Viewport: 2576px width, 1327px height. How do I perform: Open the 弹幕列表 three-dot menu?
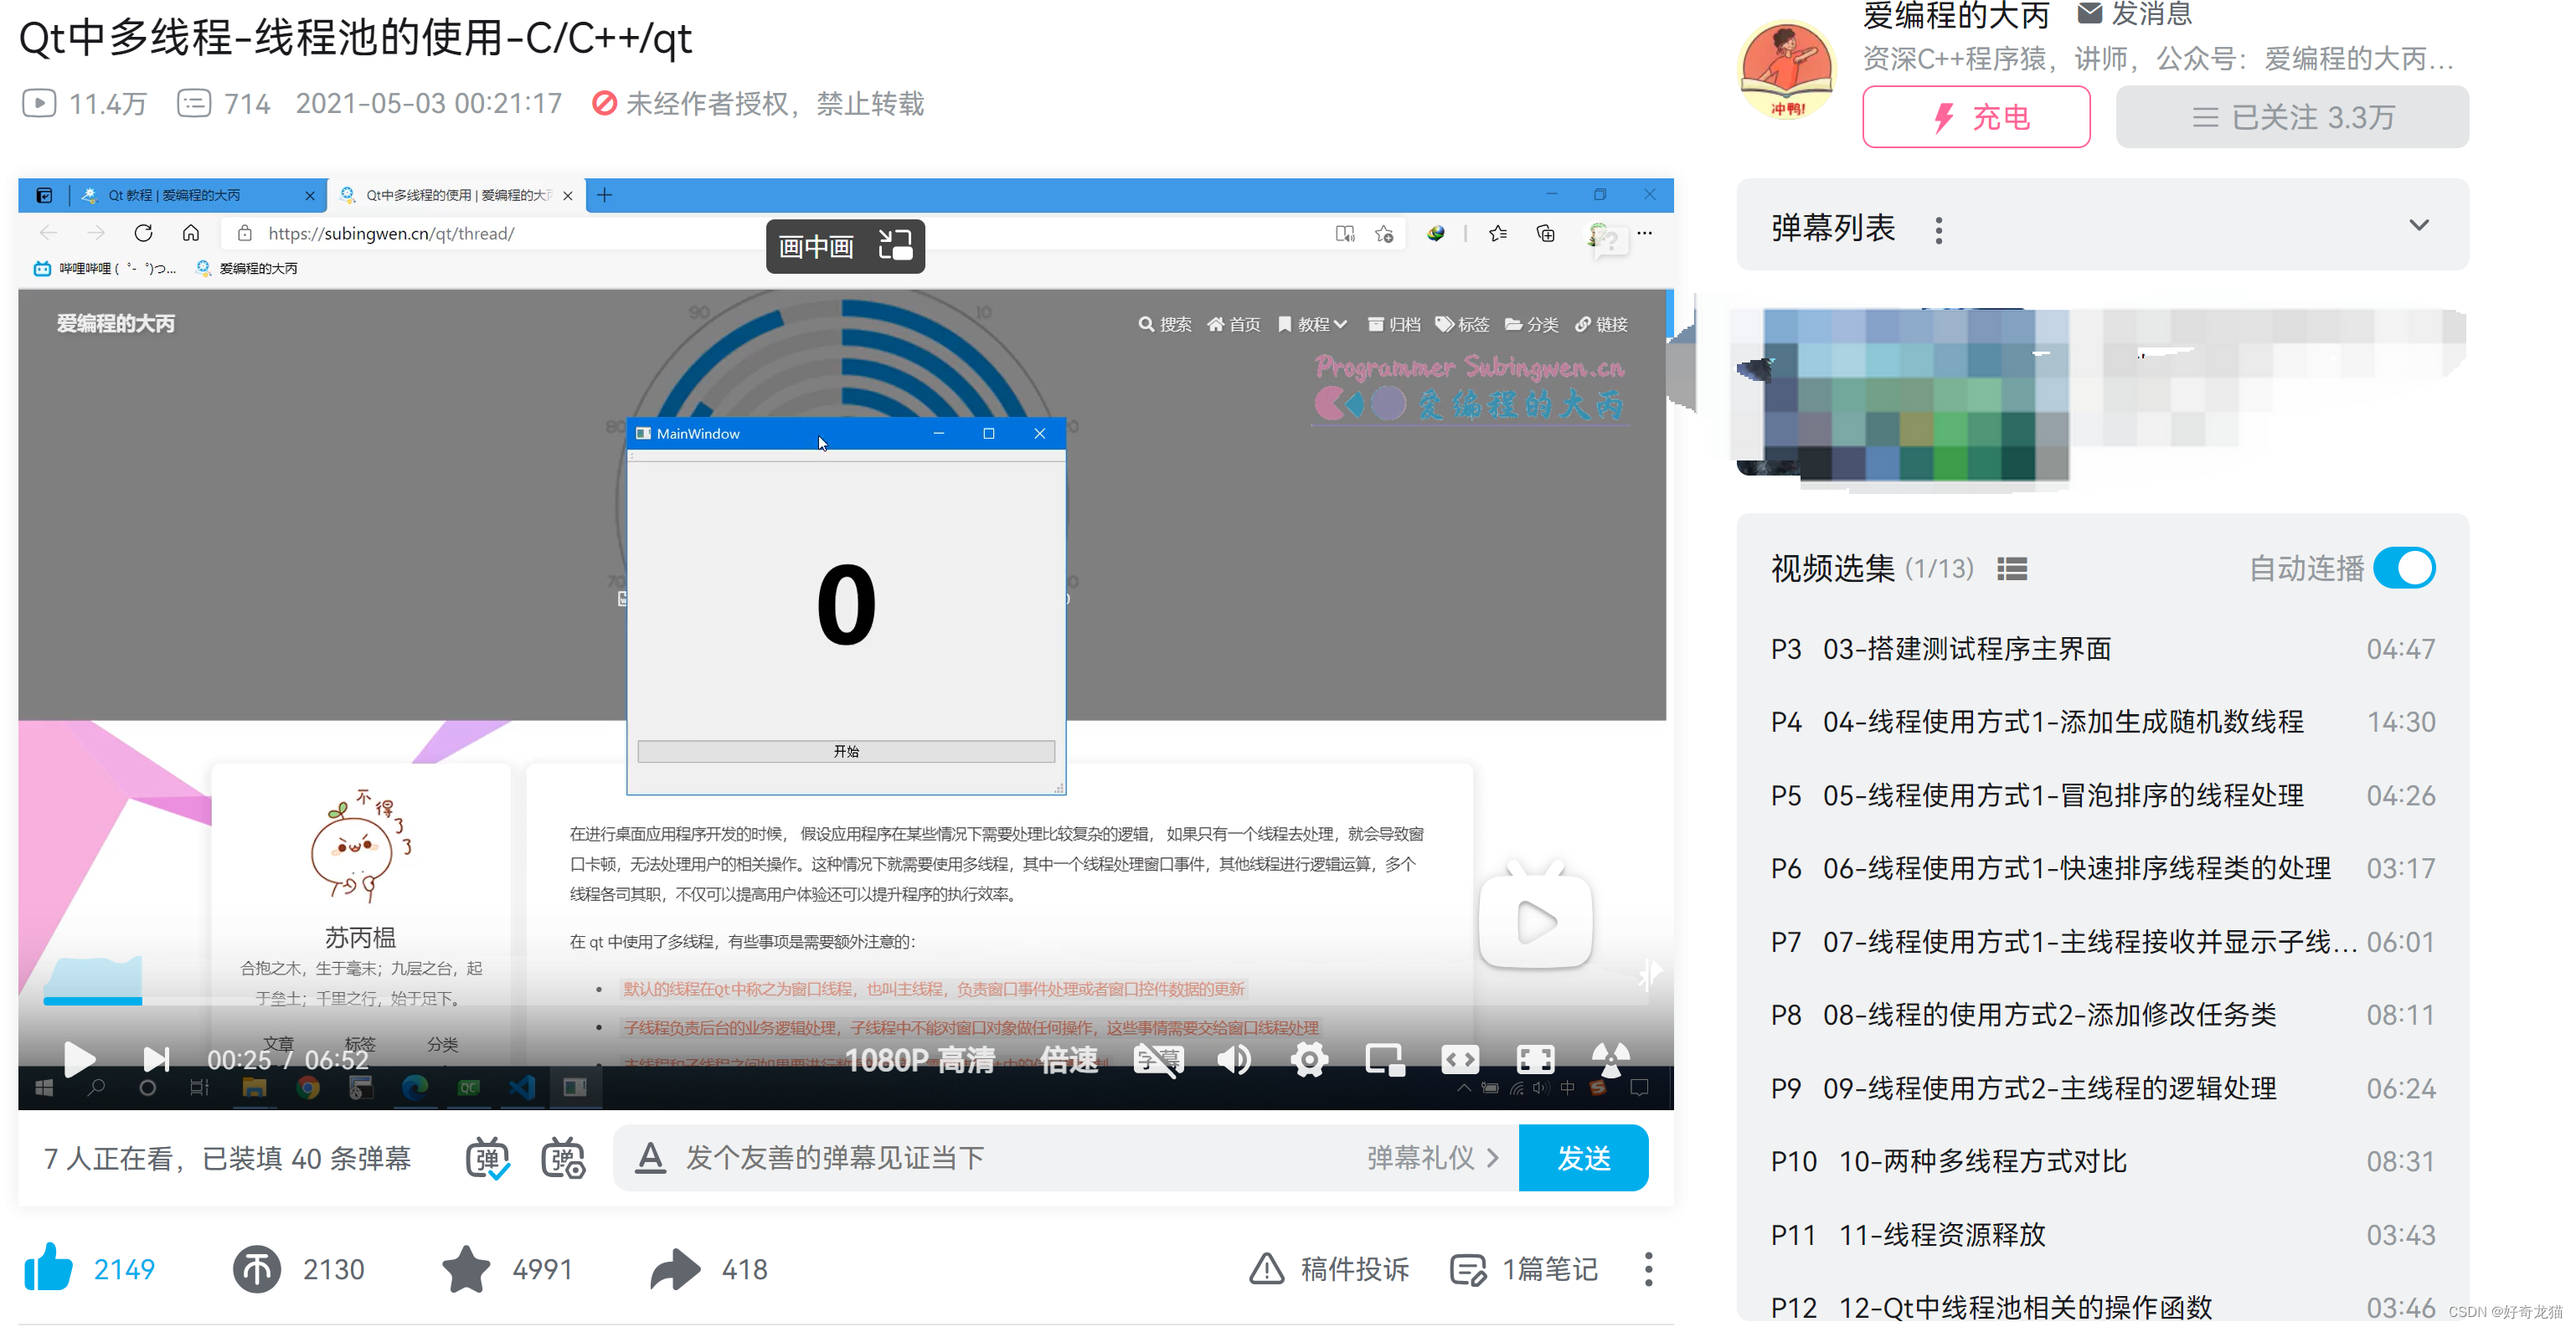pos(1939,230)
